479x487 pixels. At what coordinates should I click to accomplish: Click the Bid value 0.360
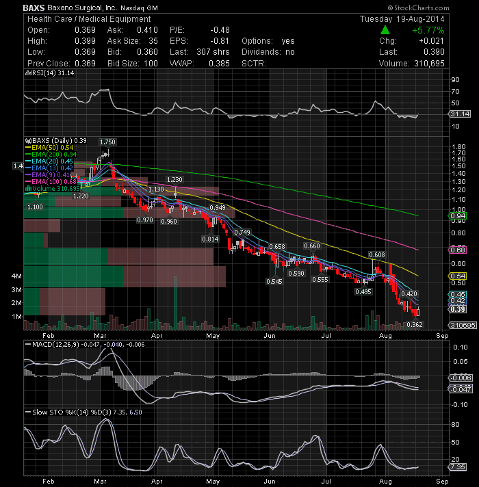pos(147,52)
